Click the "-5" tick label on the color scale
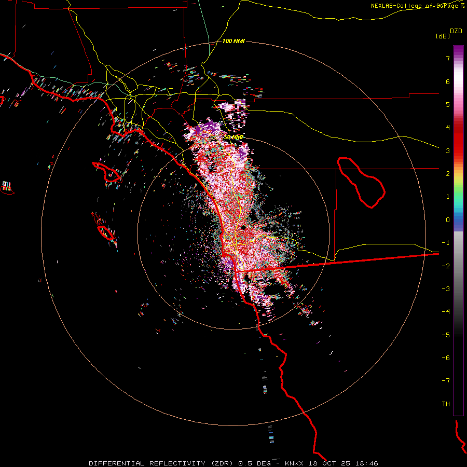The image size is (467, 467). coord(446,335)
